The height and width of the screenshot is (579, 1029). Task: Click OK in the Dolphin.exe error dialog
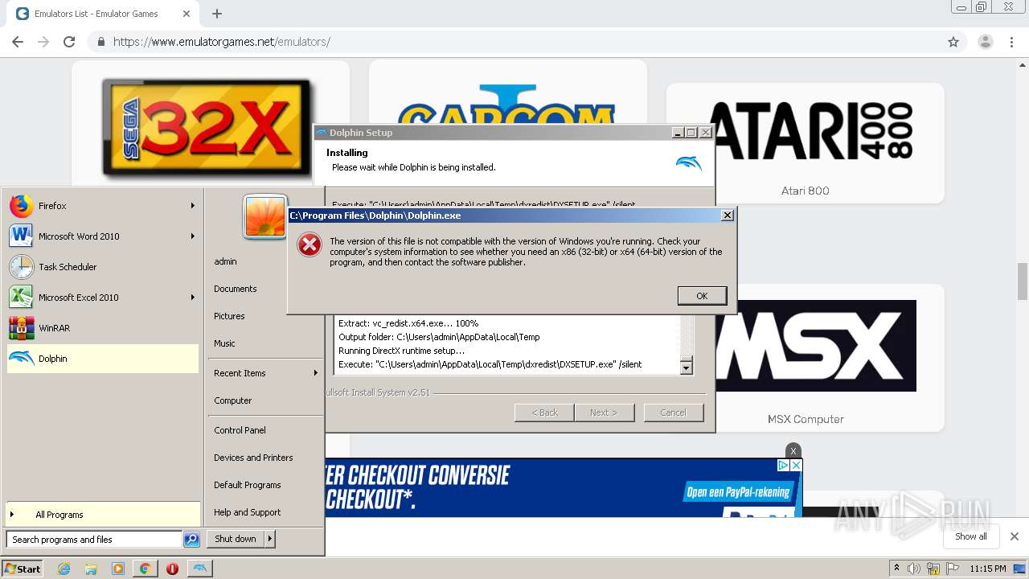pyautogui.click(x=702, y=296)
